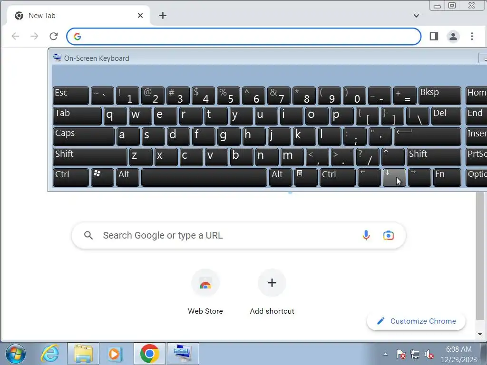487x365 pixels.
Task: Expand the tab search chevron
Action: point(416,16)
